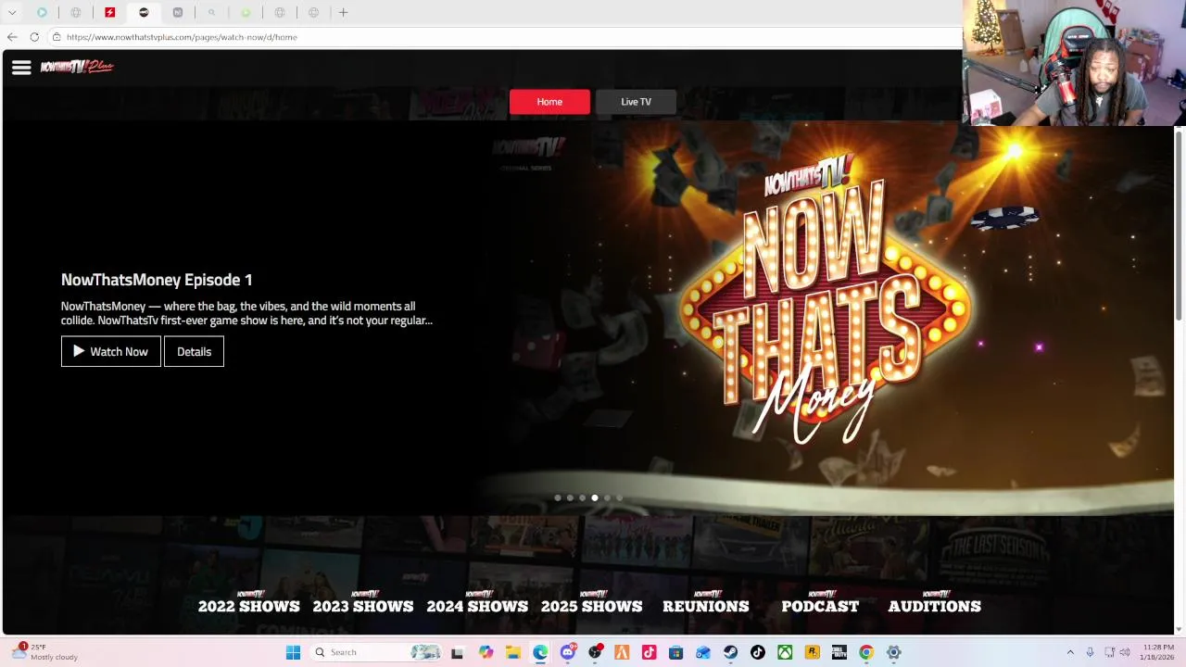Open the Reunions category
1186x667 pixels.
706,602
